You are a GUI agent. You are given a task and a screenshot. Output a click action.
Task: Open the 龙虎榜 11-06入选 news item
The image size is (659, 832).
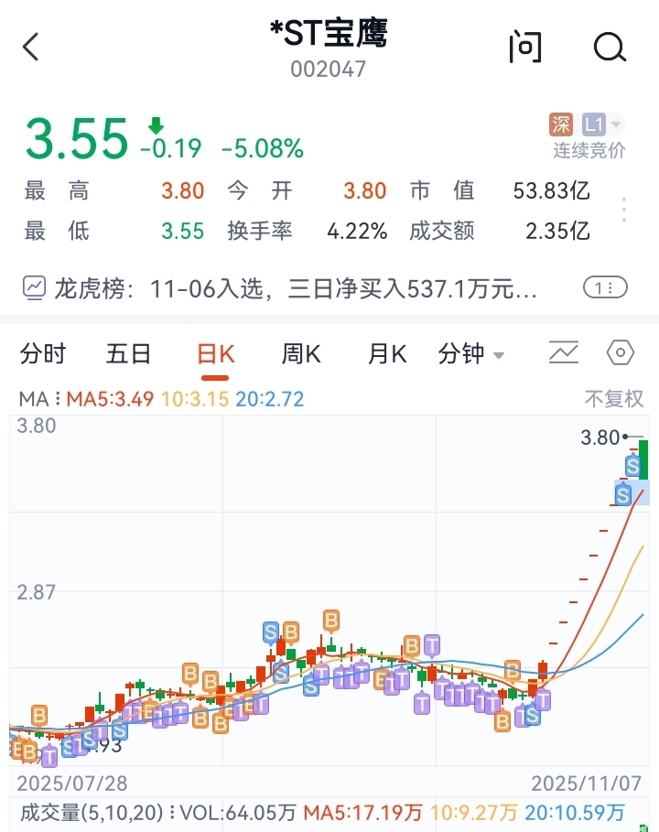[296, 289]
